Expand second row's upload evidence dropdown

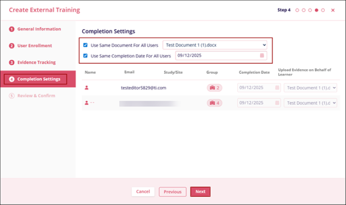pyautogui.click(x=310, y=103)
